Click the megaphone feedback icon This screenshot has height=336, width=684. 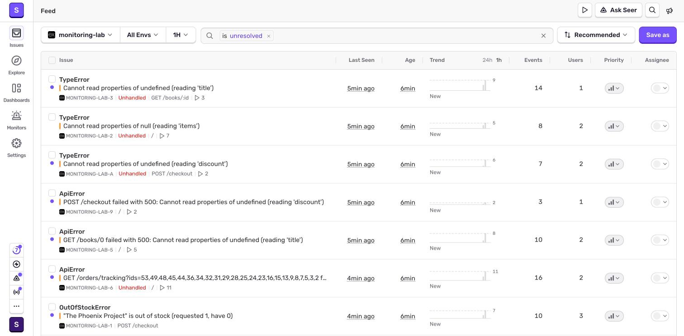click(670, 10)
